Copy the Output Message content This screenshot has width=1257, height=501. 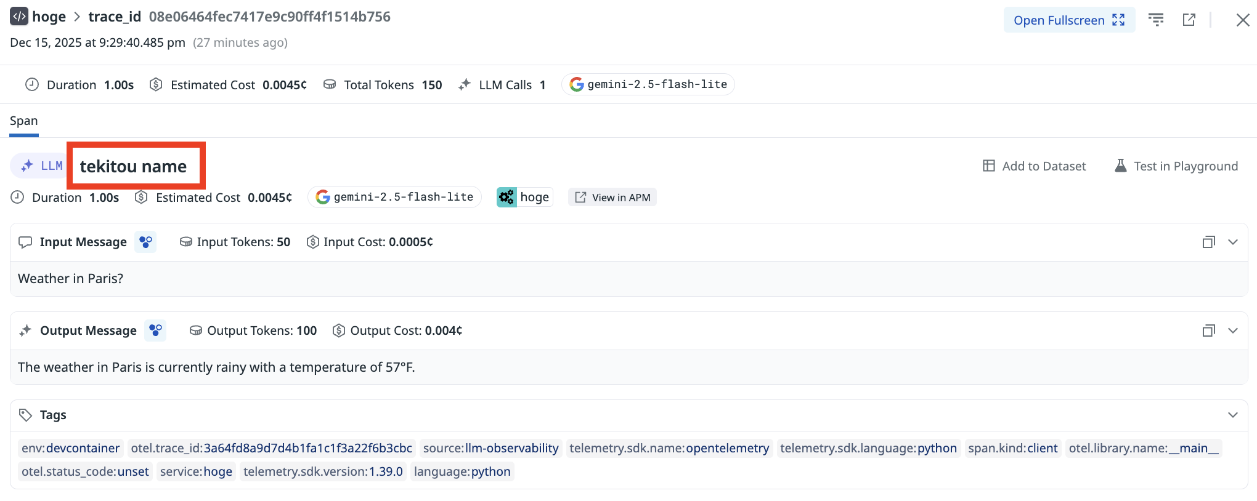click(1208, 331)
